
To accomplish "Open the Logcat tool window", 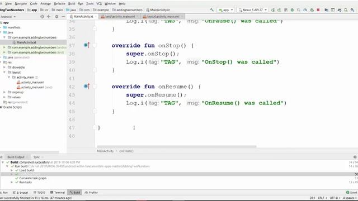I will pos(21,192).
